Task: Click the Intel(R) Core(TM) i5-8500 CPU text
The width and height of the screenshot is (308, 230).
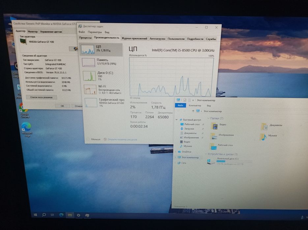Action: 183,50
